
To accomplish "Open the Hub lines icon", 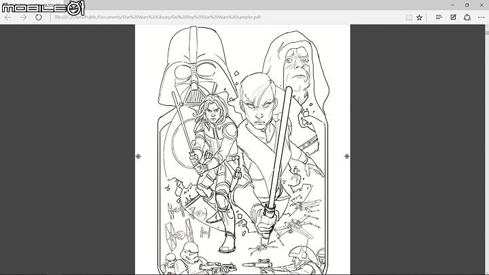I will click(439, 17).
